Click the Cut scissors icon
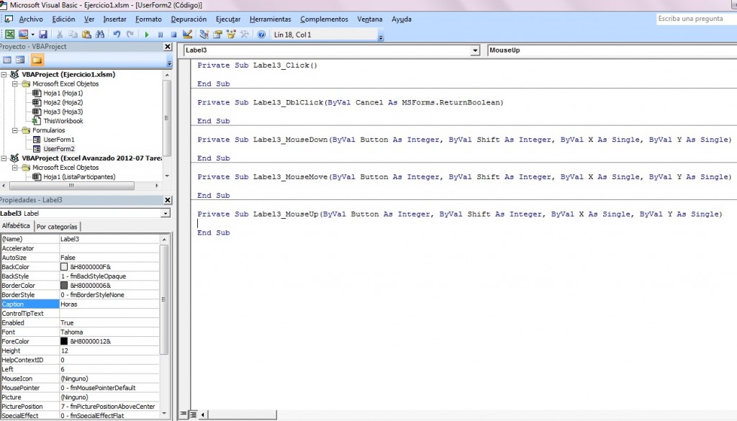 pyautogui.click(x=60, y=35)
